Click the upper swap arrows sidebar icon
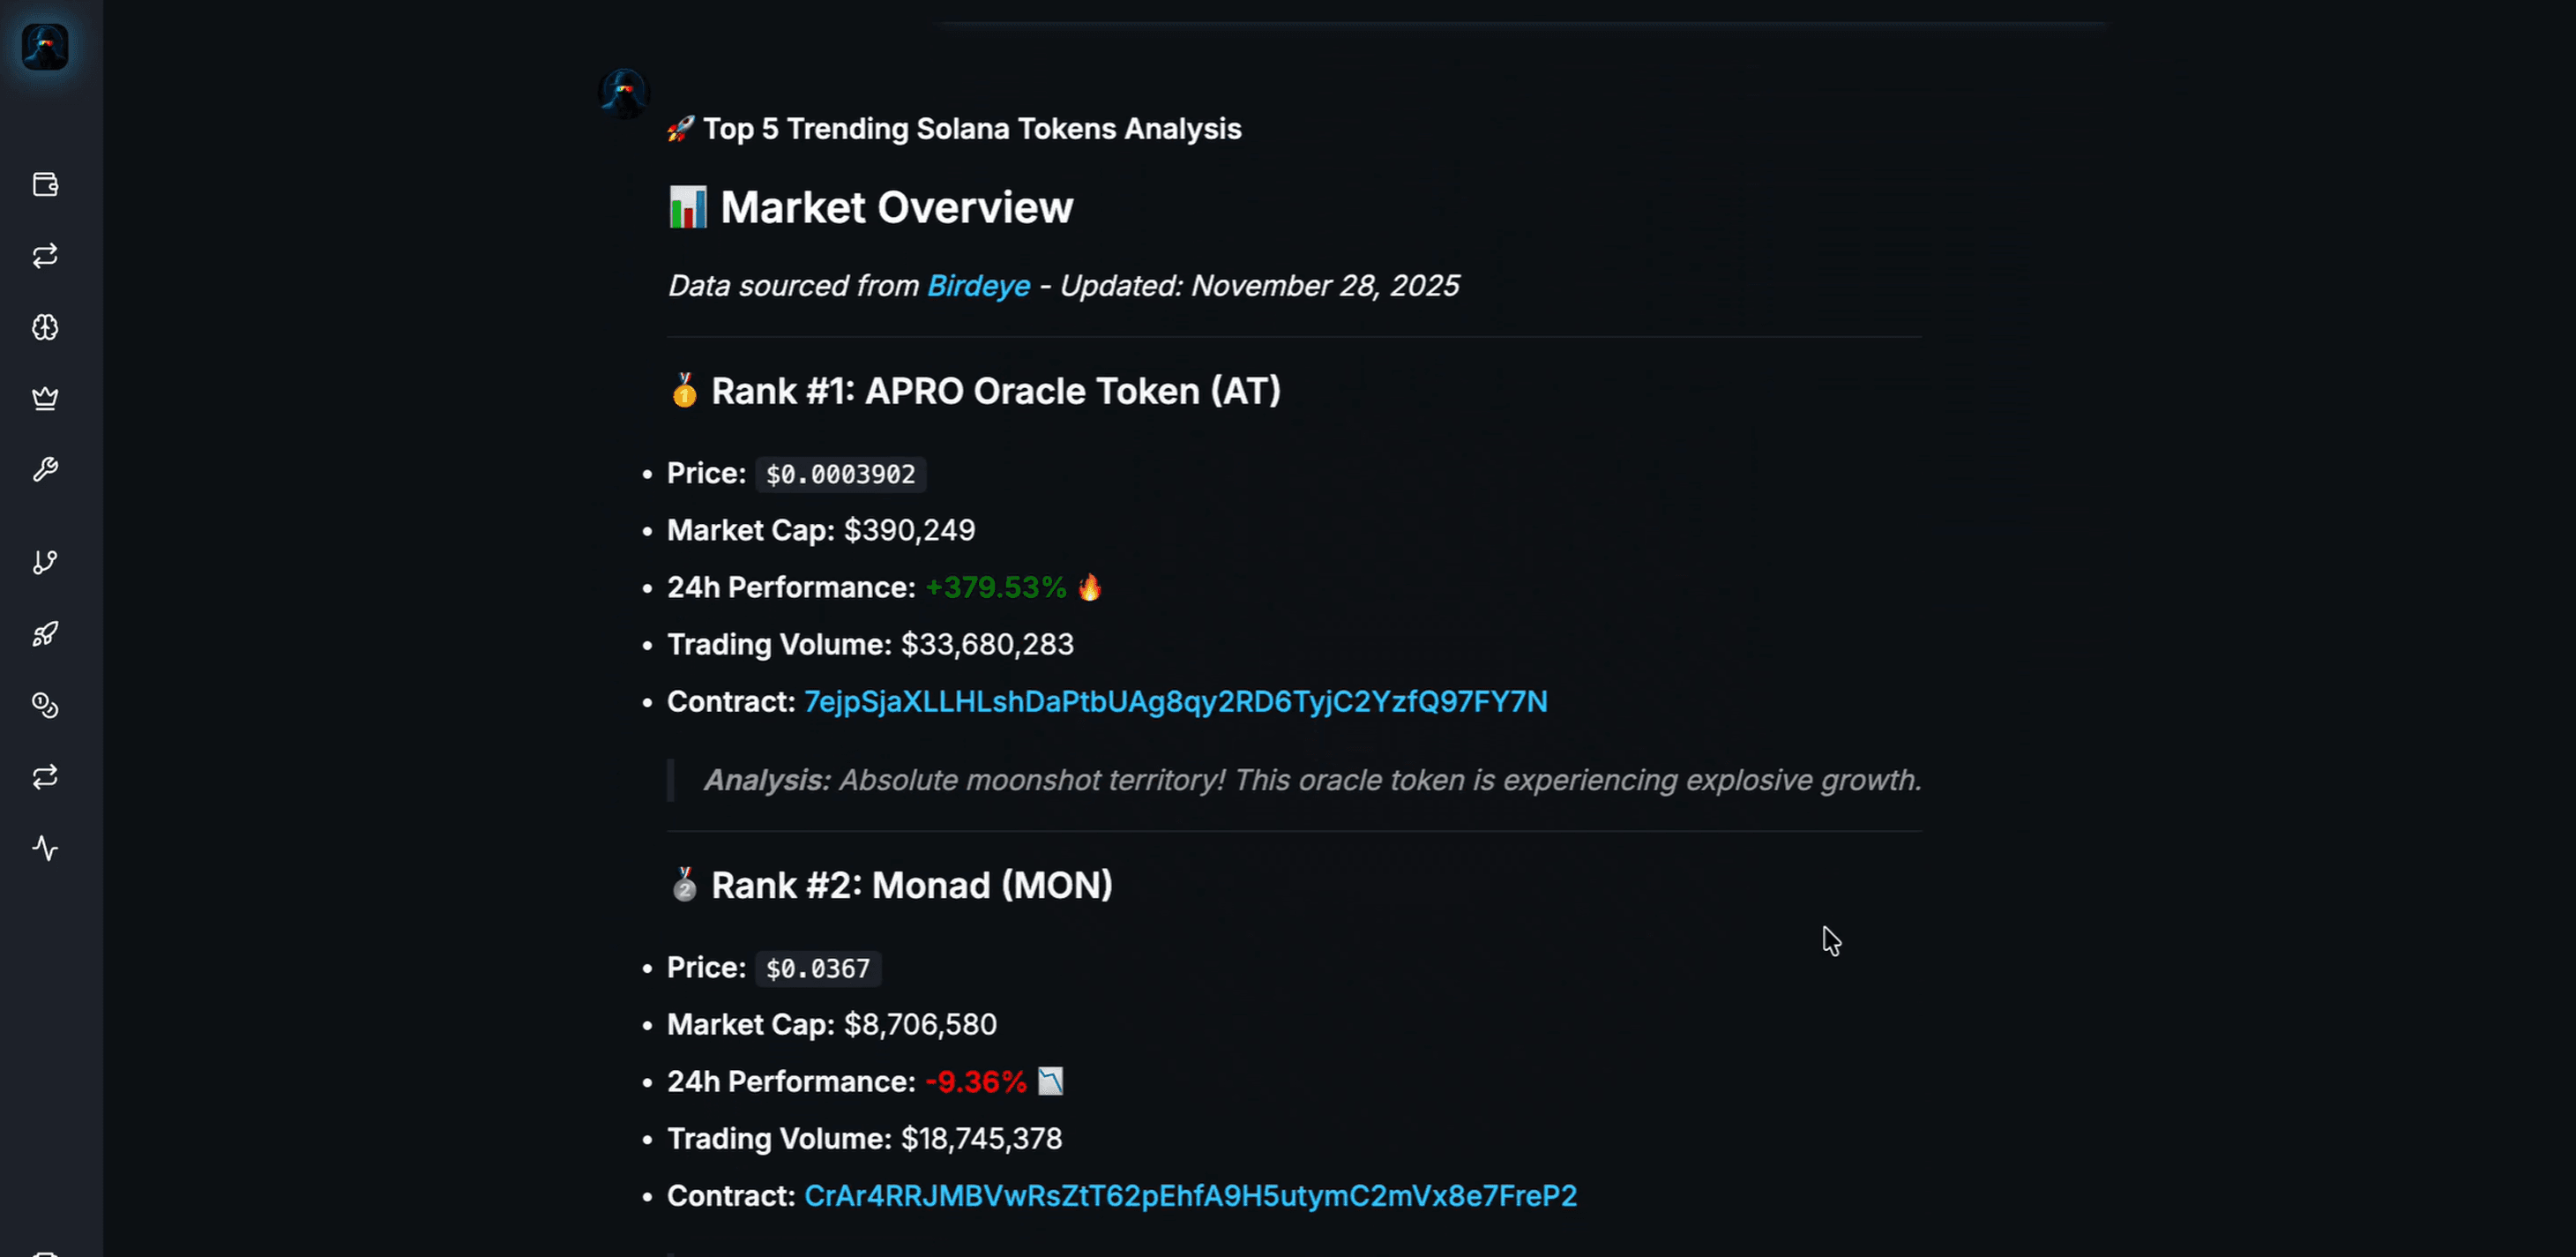 click(45, 256)
